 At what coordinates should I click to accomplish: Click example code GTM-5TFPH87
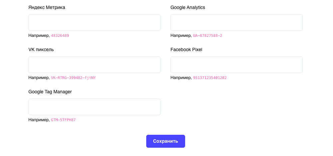pyautogui.click(x=63, y=120)
